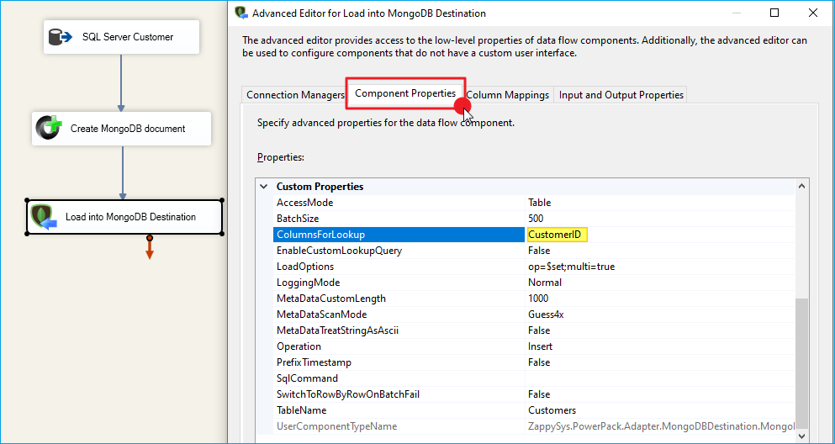Select the Create MongoDB document component icon
835x444 pixels.
(49, 129)
